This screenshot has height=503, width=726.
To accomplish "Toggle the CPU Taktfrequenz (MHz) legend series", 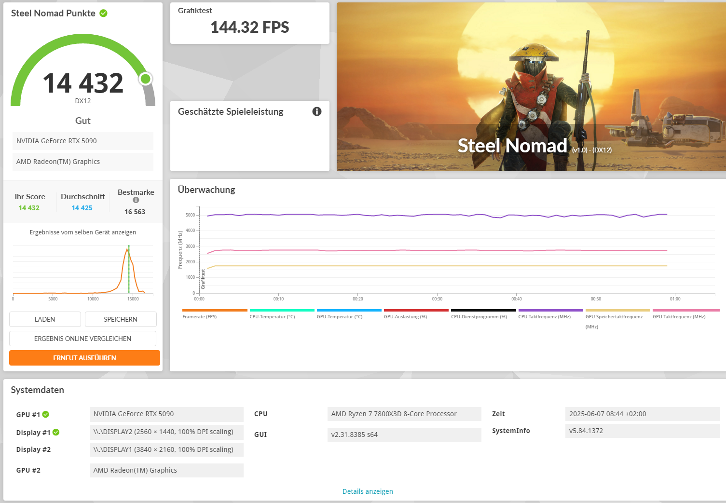I will coord(550,314).
